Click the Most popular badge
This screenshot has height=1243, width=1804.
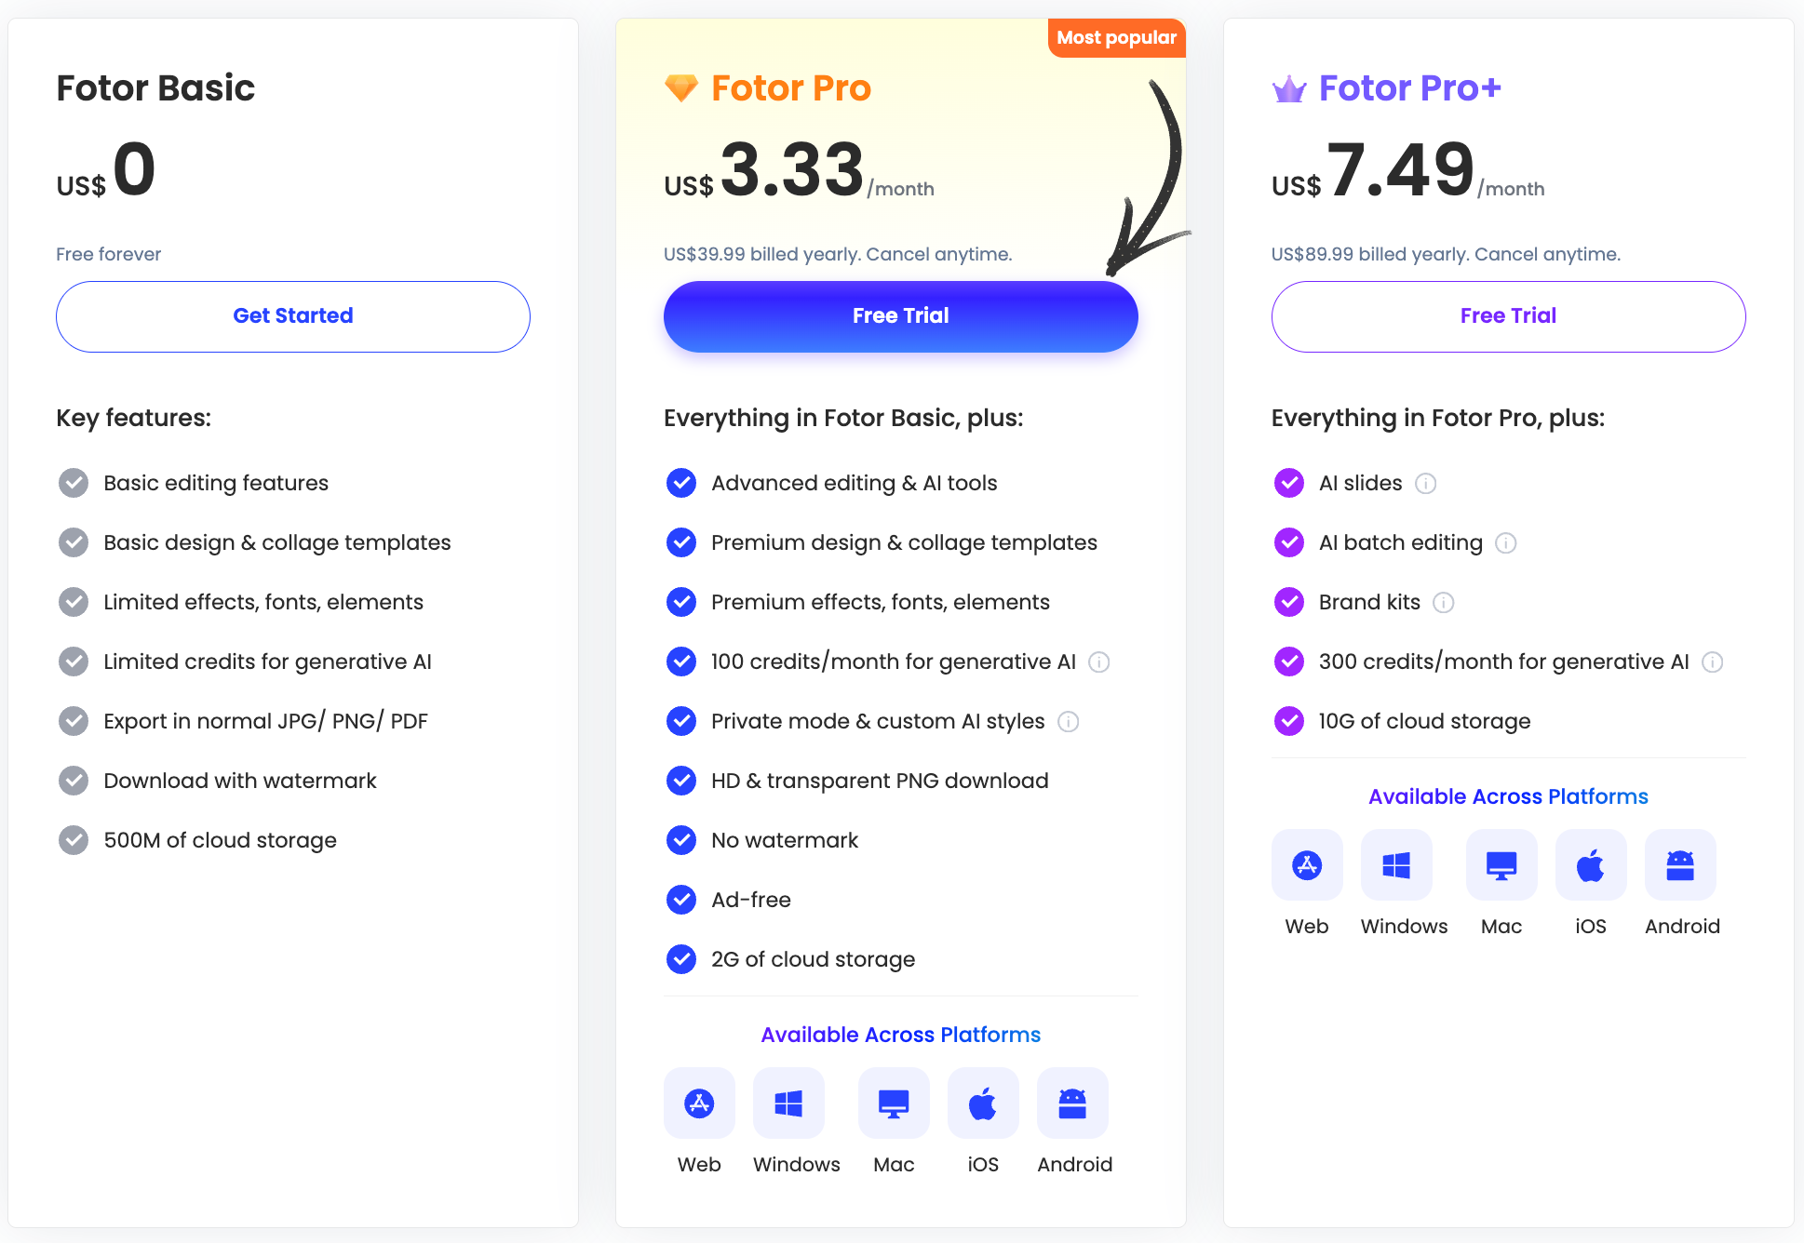click(1117, 38)
